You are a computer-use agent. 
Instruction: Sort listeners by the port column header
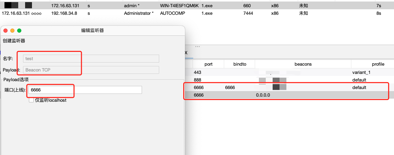(209, 64)
